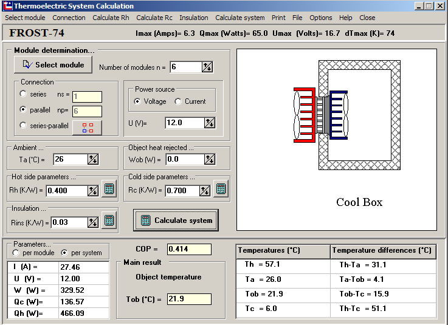This screenshot has height=325, width=448.
Task: Click calculator icon beside Rc cold side field
Action: point(221,190)
